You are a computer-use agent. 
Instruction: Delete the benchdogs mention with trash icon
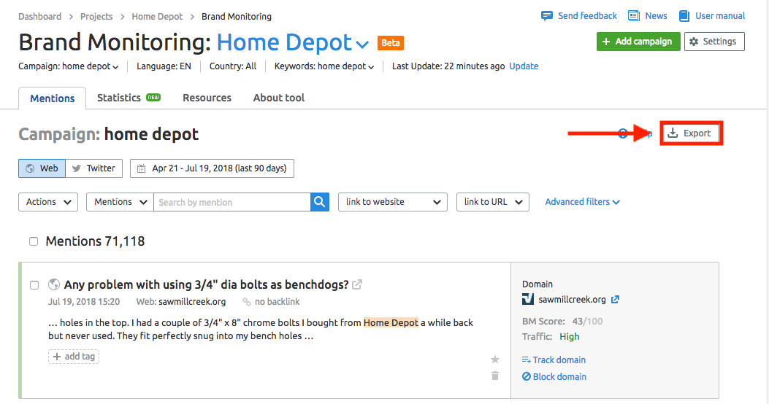(x=495, y=376)
